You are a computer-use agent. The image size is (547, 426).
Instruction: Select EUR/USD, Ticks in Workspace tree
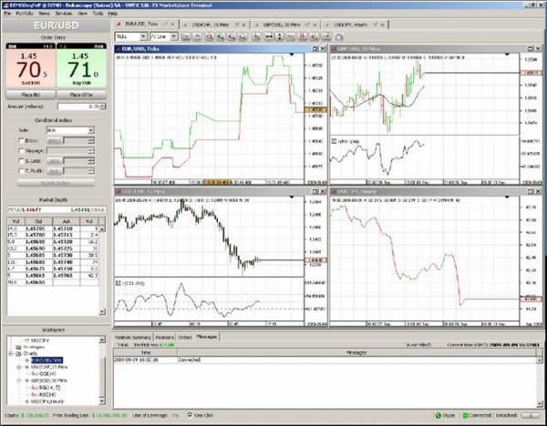coord(47,360)
